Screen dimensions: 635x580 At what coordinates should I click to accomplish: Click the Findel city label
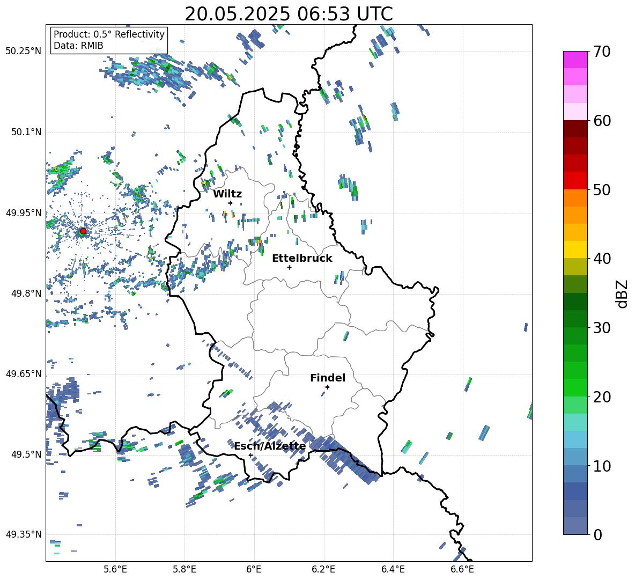[x=328, y=378]
